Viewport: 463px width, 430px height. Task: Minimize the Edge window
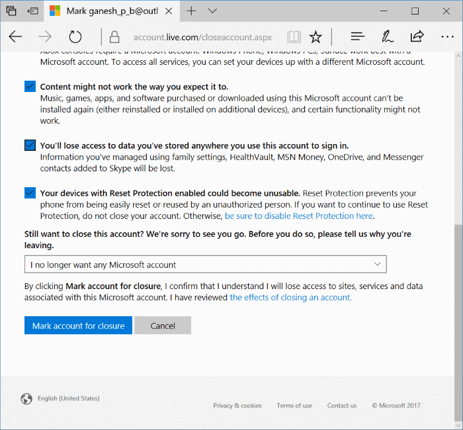384,11
